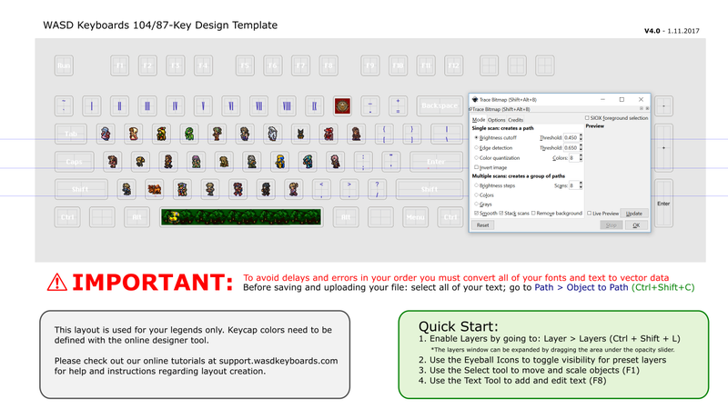Select the Roman numeral V key

[203, 106]
